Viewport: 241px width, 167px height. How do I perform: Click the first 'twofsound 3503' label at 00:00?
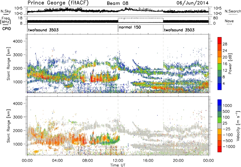pos(43,30)
